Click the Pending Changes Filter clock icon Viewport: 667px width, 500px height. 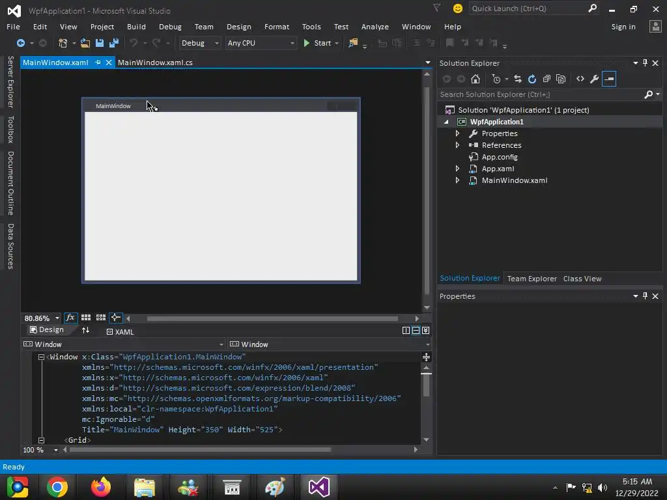pos(496,79)
